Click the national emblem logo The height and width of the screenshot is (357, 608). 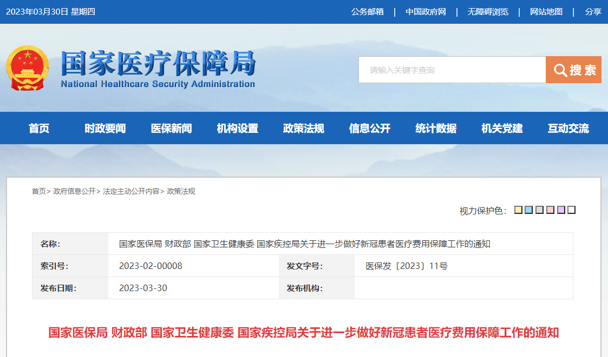coord(27,69)
